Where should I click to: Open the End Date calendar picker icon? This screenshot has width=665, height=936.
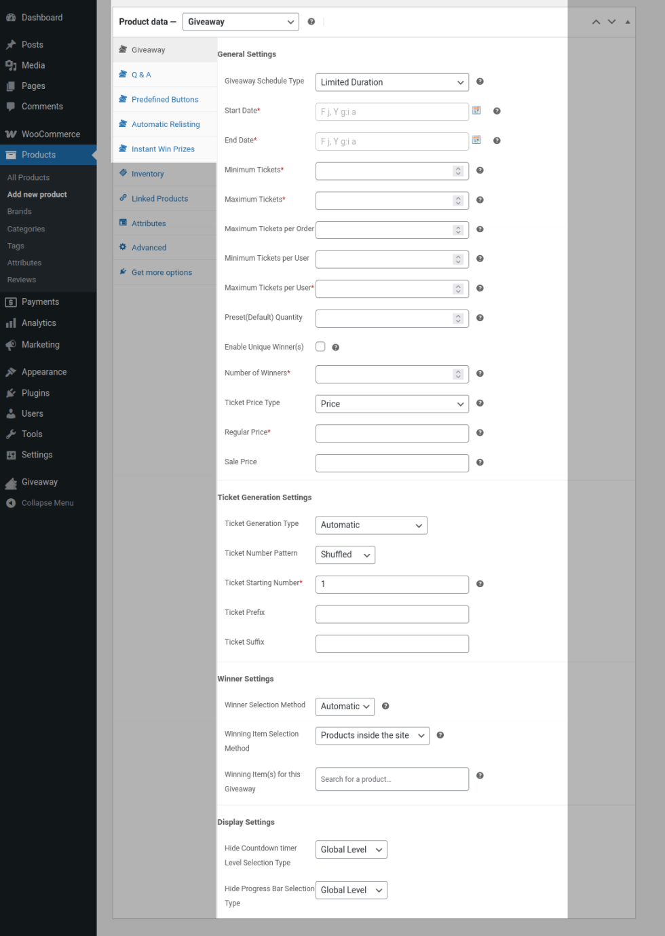476,140
